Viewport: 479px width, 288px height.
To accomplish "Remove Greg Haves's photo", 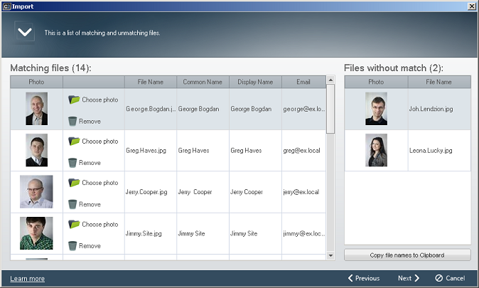I will (x=85, y=163).
